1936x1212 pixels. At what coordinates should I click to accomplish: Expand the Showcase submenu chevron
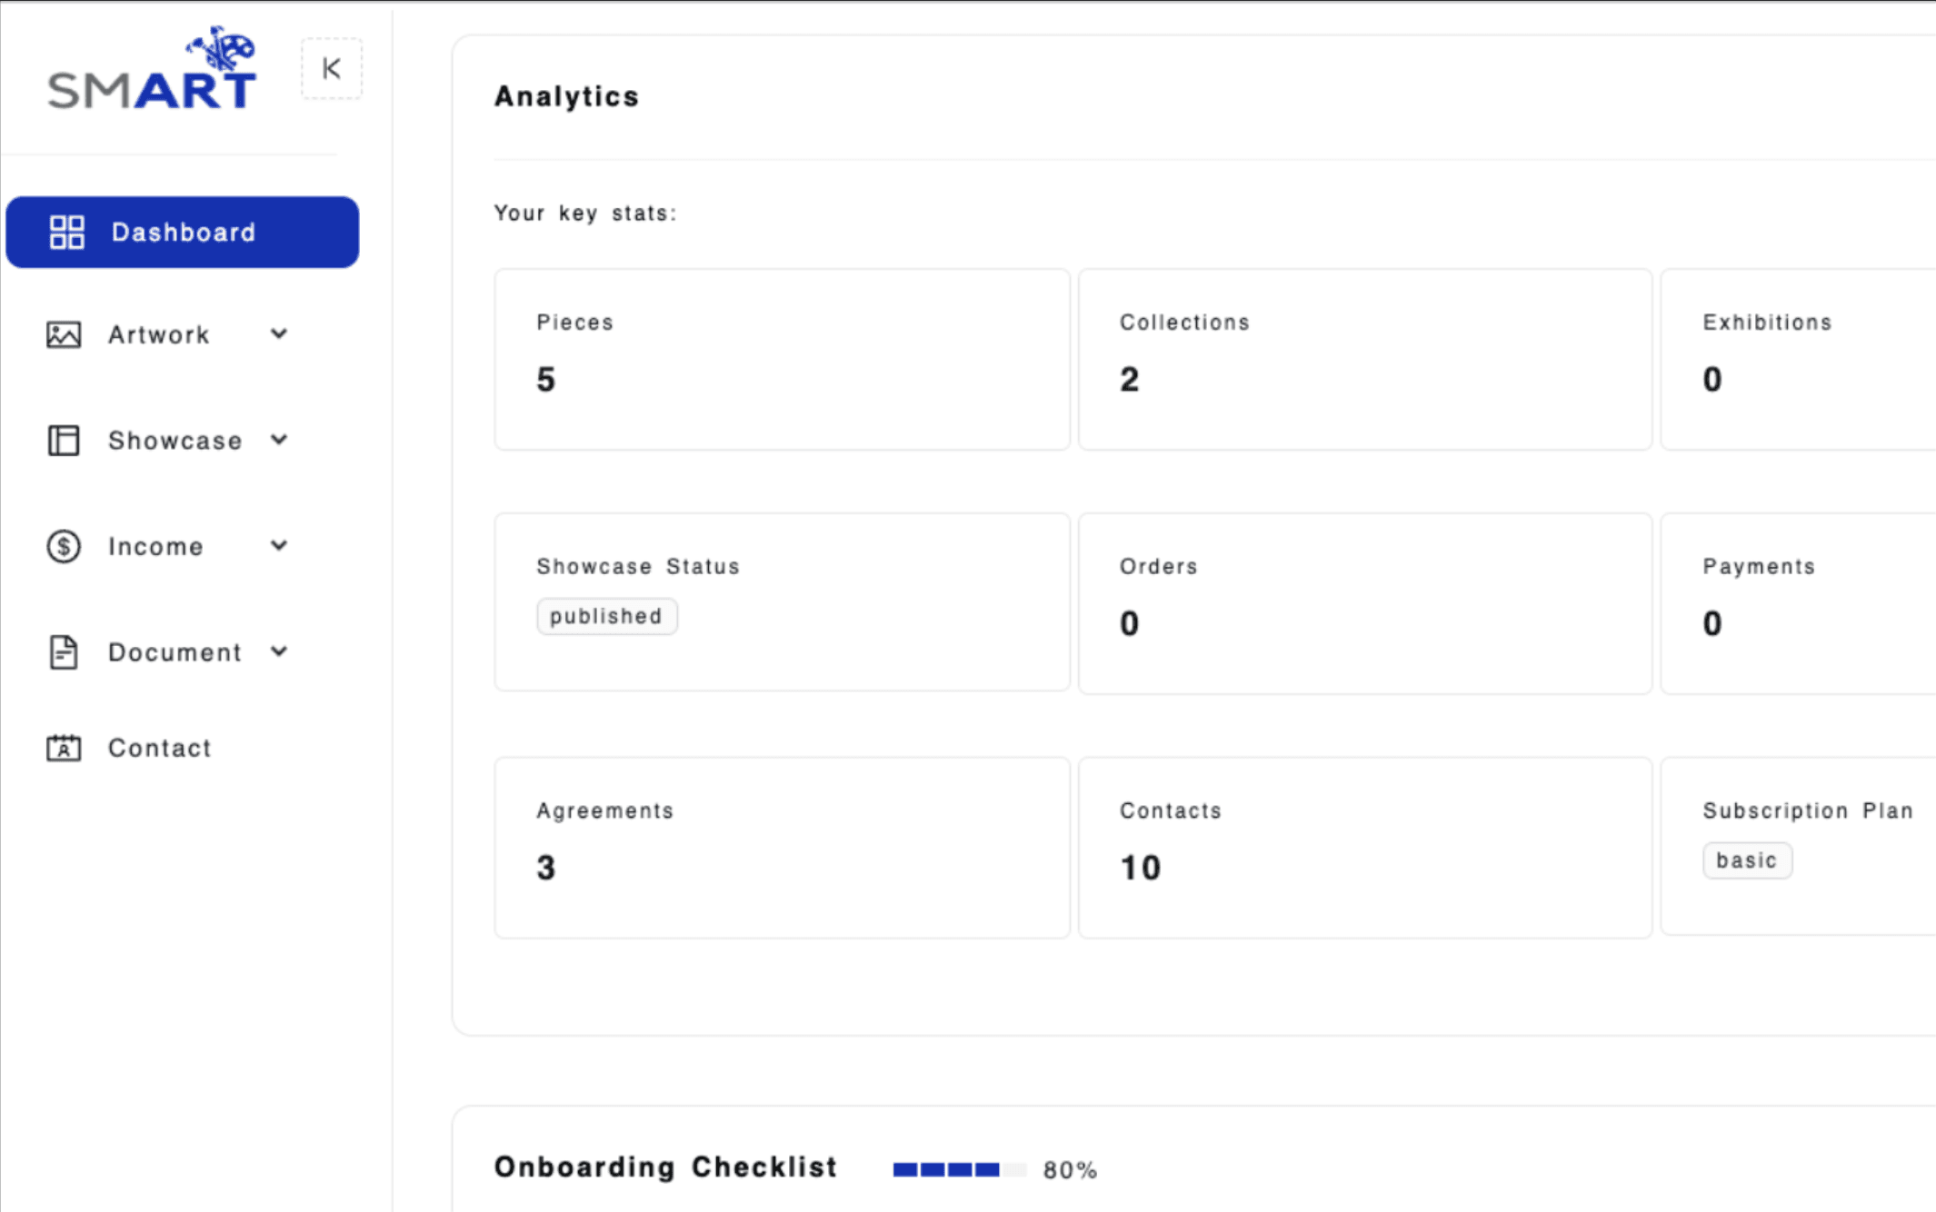click(279, 441)
